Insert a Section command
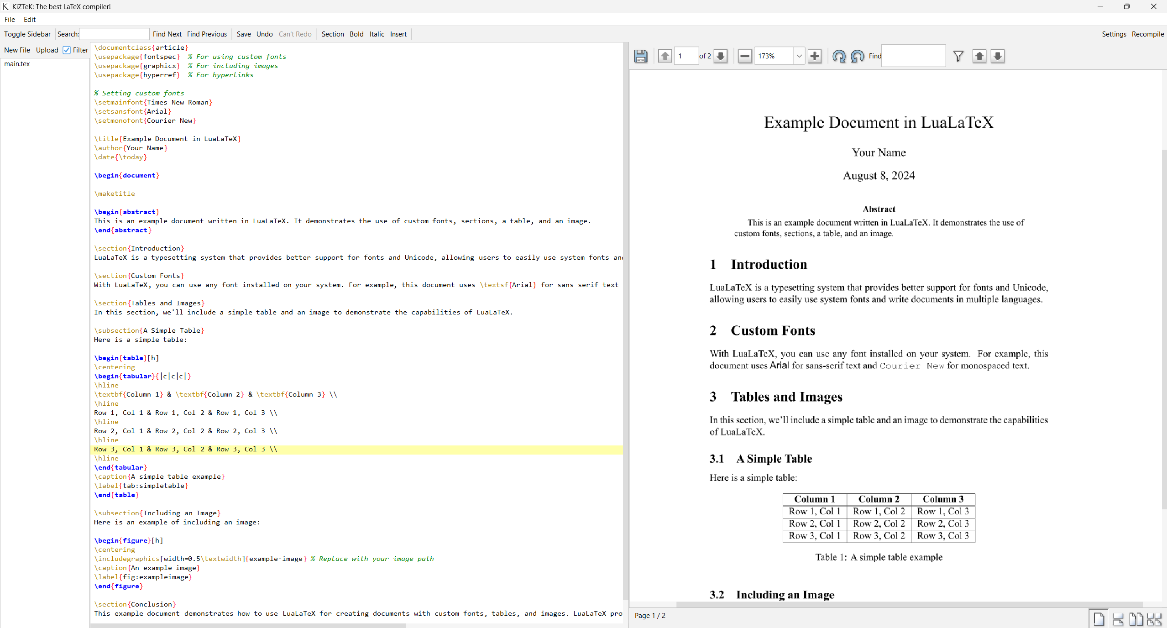The width and height of the screenshot is (1167, 628). click(333, 34)
